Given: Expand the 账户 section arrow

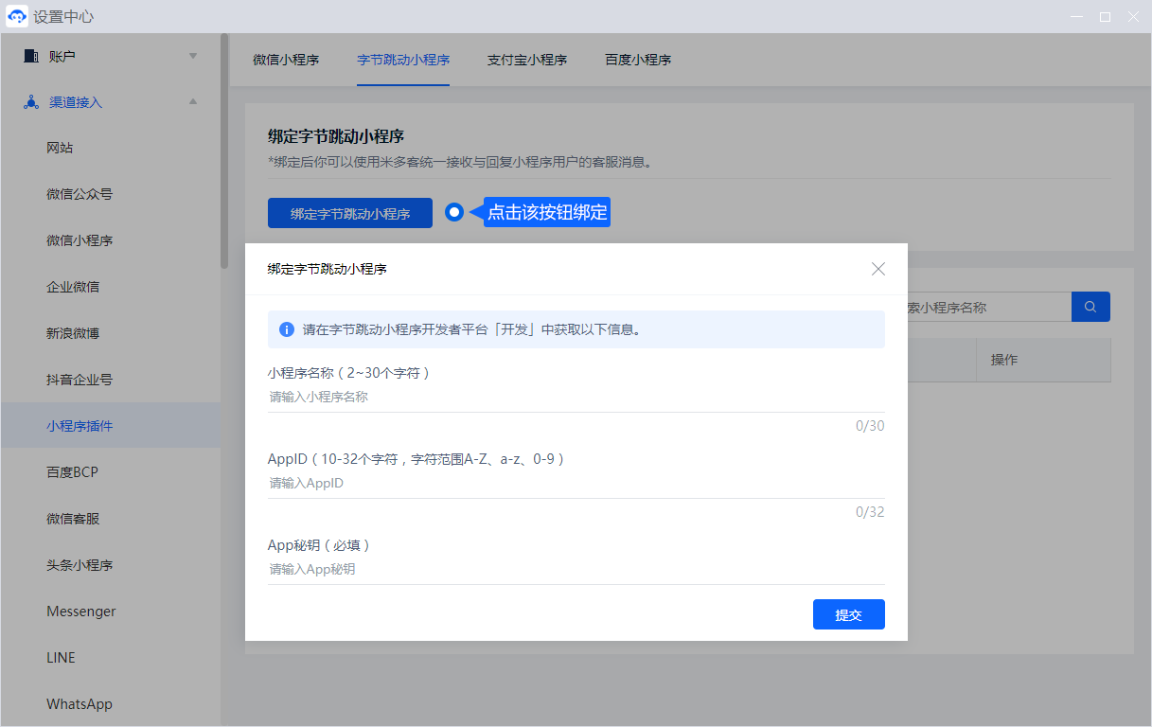Looking at the screenshot, I should [193, 56].
